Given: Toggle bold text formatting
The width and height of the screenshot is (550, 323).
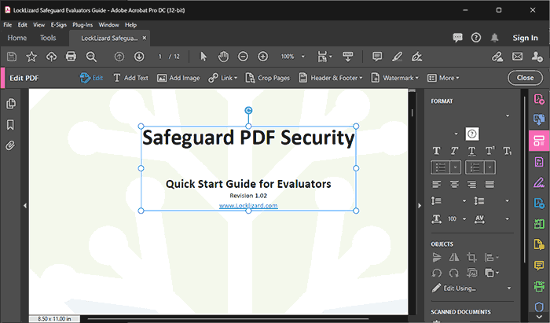Looking at the screenshot, I should click(436, 151).
